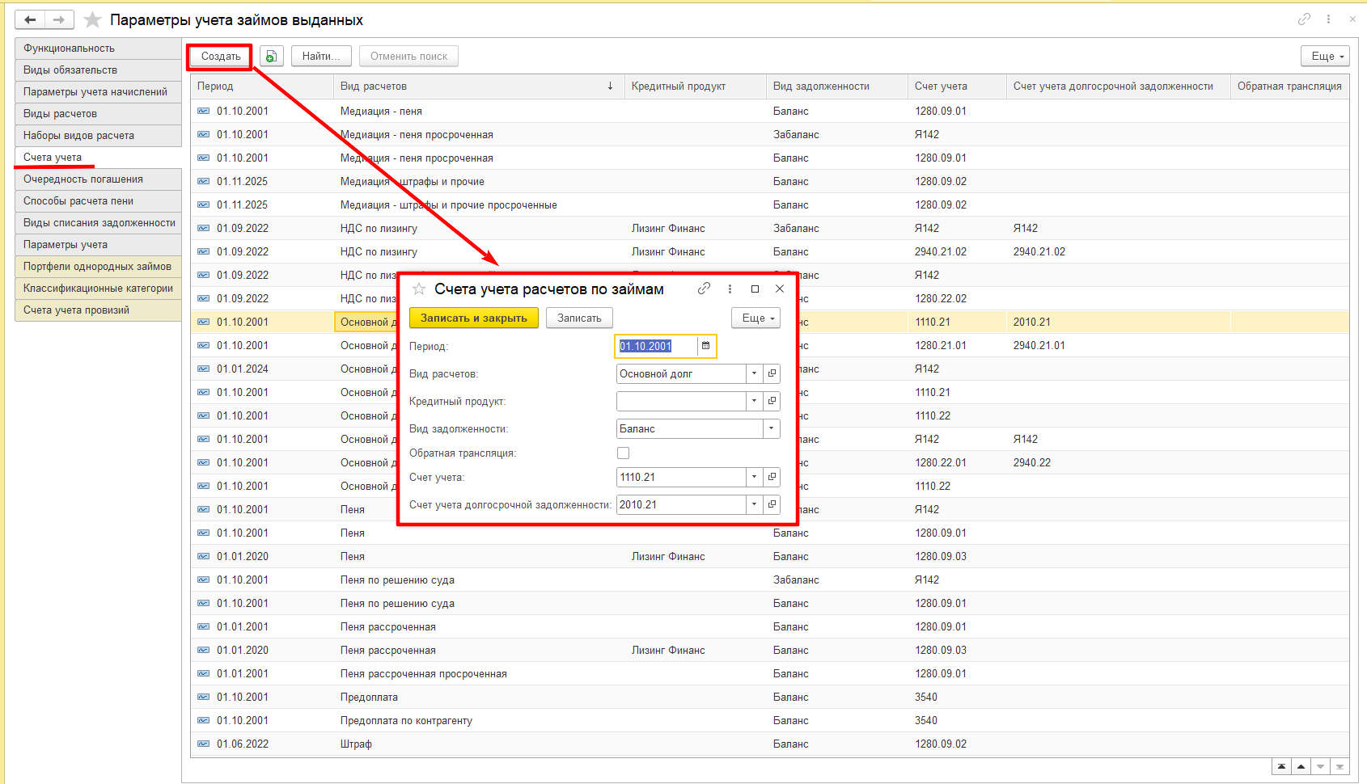Screen dimensions: 1367x784
Task: Click the copy record icon next to Создать
Action: [x=272, y=56]
